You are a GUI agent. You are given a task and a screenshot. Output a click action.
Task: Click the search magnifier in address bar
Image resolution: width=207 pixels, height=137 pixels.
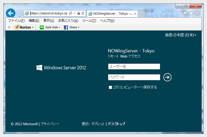point(70,13)
